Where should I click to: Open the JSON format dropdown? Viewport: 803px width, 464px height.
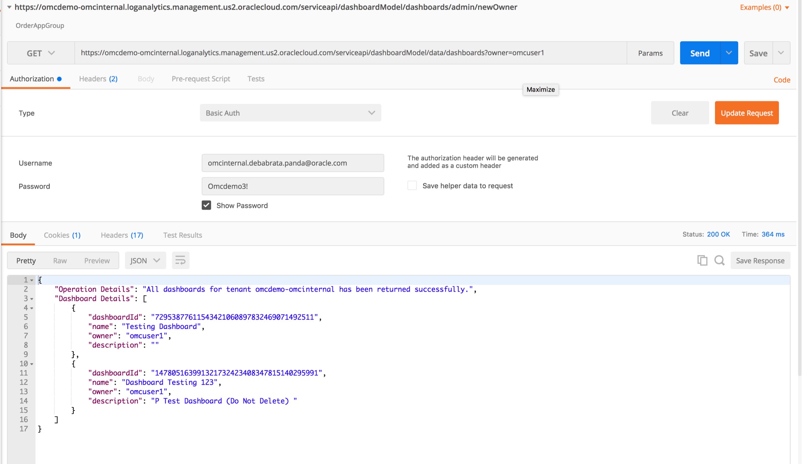point(145,260)
